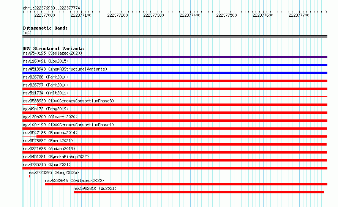Open variant nsv5578832 (Ebert2021) label
Image resolution: width=338 pixels, height=207 pixels.
point(48,141)
